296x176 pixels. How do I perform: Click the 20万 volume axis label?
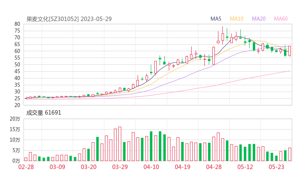click(15, 119)
